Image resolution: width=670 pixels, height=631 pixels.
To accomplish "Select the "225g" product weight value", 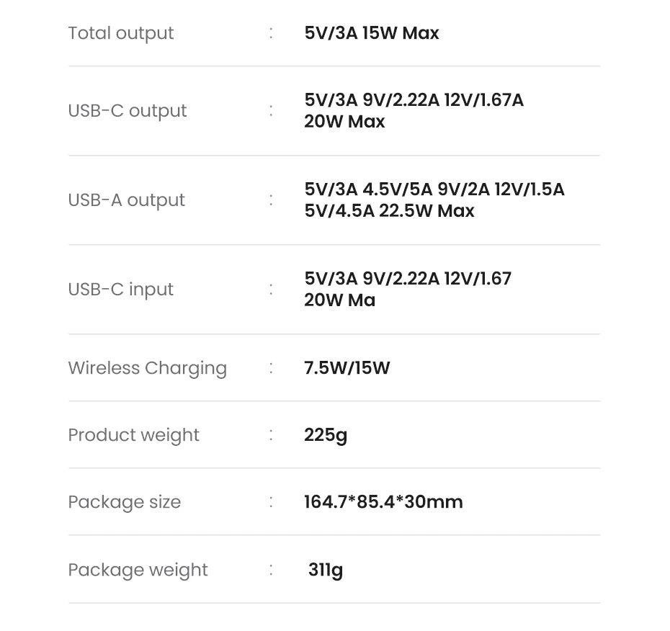I will [325, 435].
